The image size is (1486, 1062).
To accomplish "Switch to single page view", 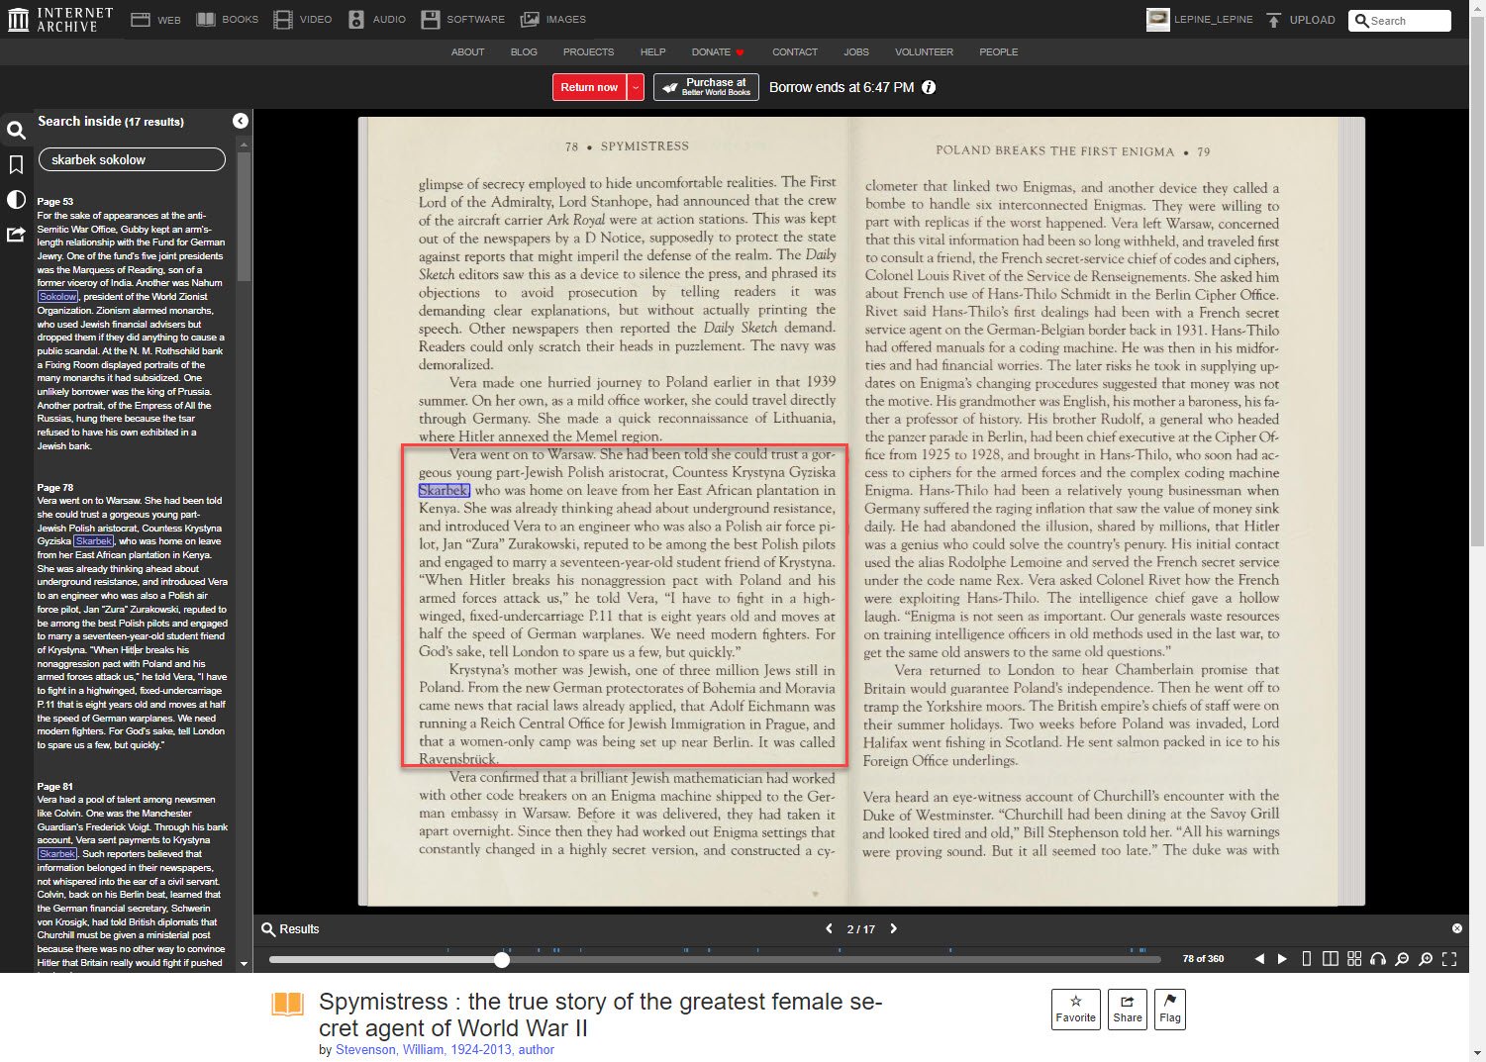I will point(1307,958).
